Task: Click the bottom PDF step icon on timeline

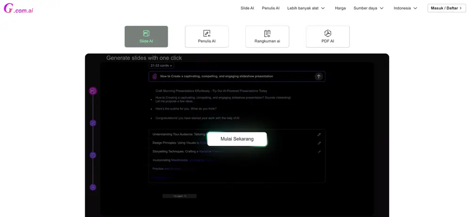Action: point(93,187)
